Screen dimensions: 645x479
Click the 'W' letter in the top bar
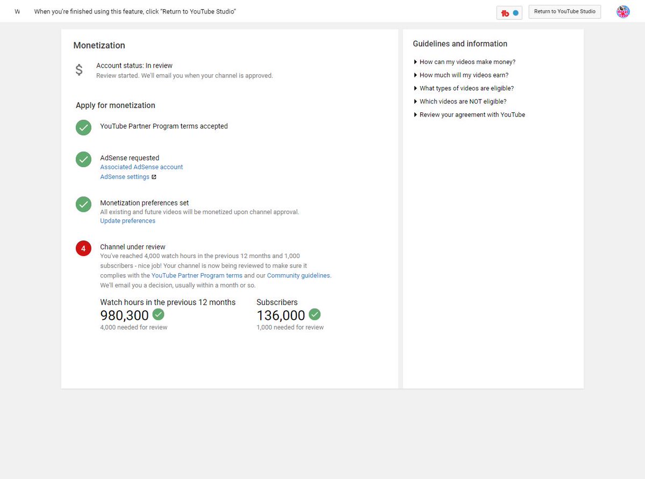point(17,12)
